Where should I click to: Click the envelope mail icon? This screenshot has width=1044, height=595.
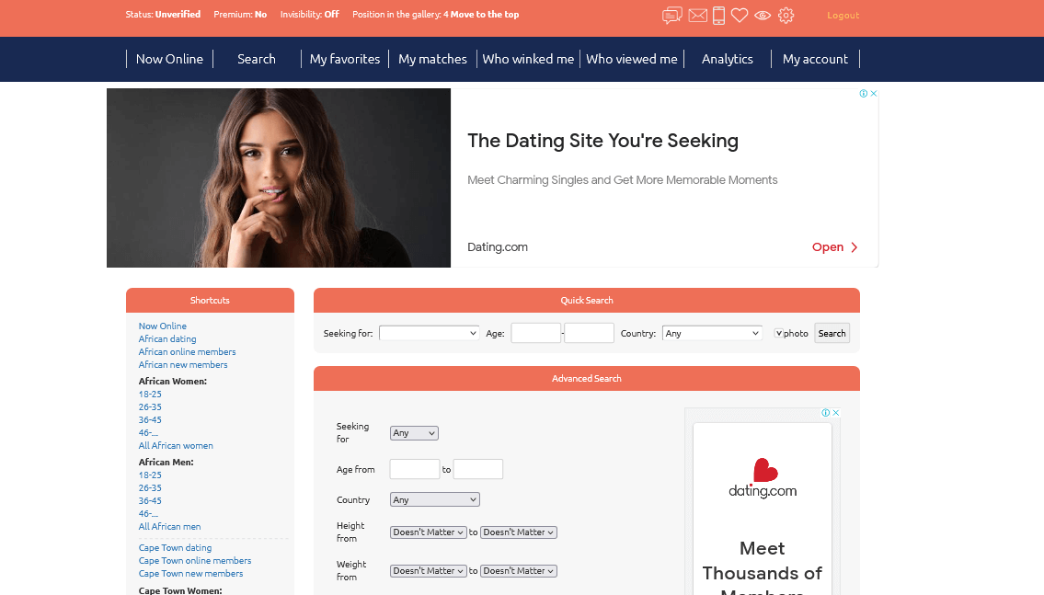[x=697, y=16]
